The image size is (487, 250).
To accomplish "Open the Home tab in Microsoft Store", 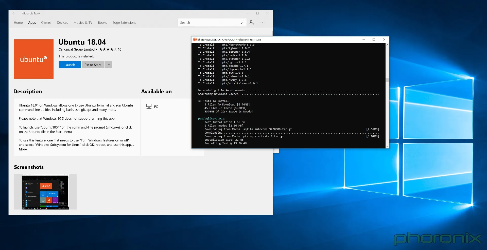I will pyautogui.click(x=18, y=23).
